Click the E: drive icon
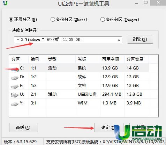 15,87
